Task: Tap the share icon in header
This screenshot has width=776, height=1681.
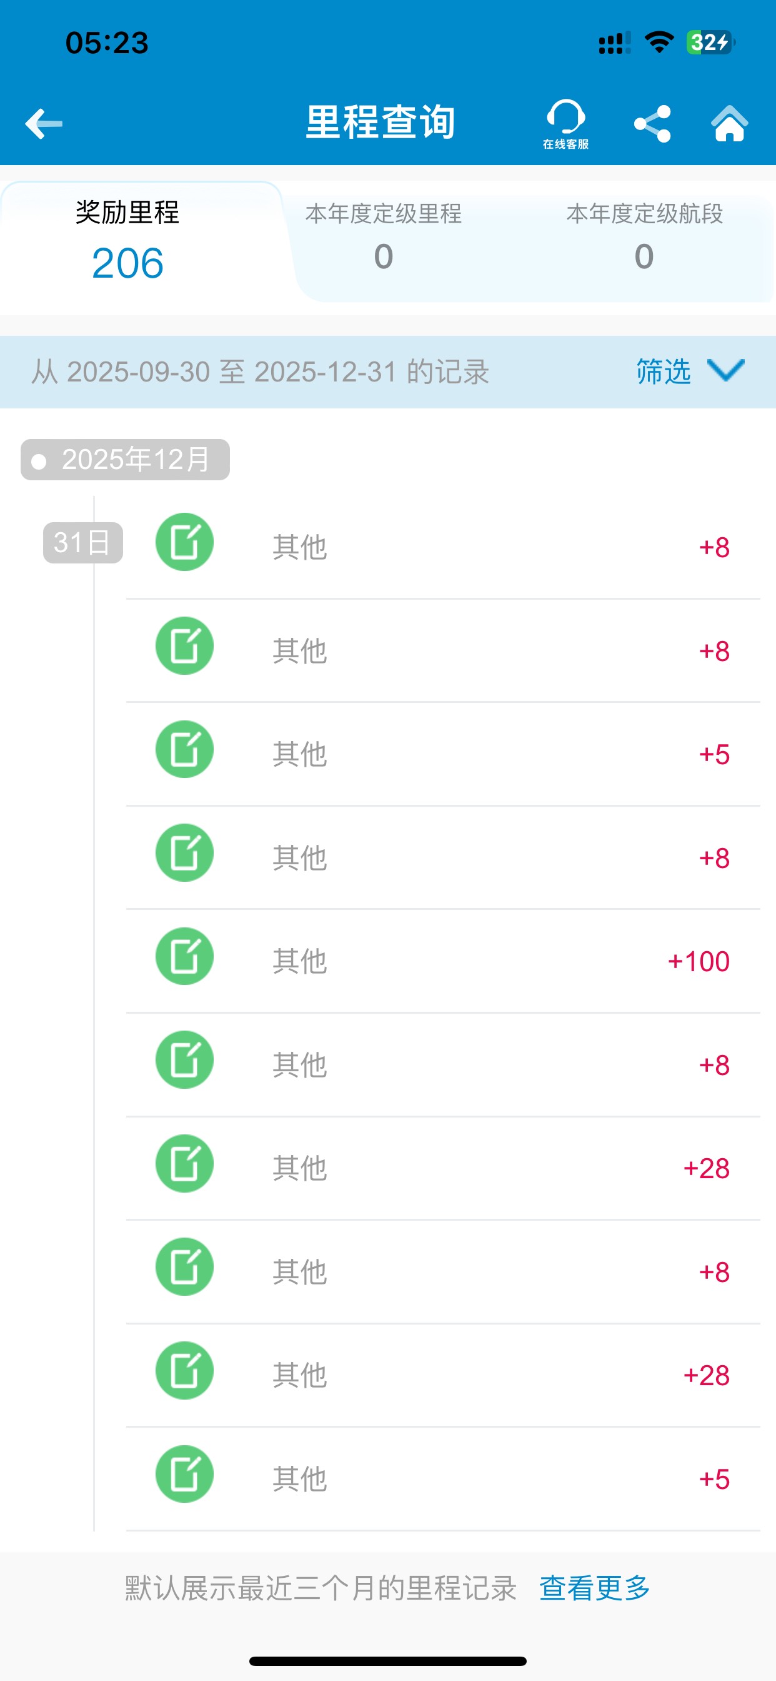Action: click(x=652, y=123)
